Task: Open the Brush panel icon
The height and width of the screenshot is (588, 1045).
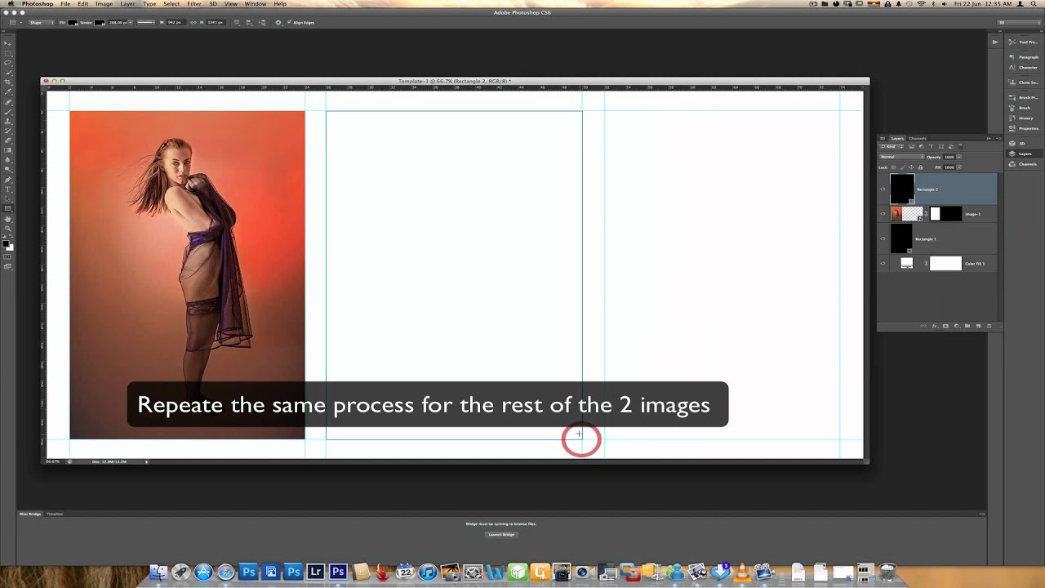Action: tap(1012, 108)
